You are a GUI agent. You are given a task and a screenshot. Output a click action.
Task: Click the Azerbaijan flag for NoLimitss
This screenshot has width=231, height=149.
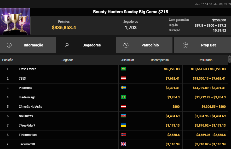click(x=123, y=116)
